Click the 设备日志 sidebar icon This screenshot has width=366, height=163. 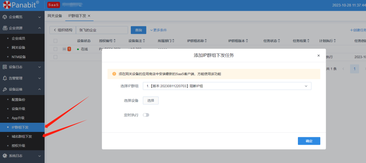point(5,67)
